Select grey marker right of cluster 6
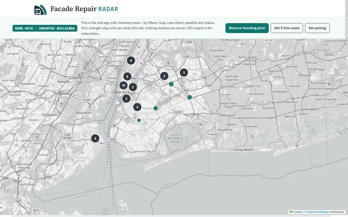348x217 pixels. 146,75
